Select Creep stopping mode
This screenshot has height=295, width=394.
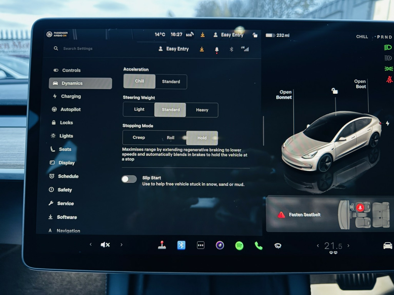tap(139, 138)
